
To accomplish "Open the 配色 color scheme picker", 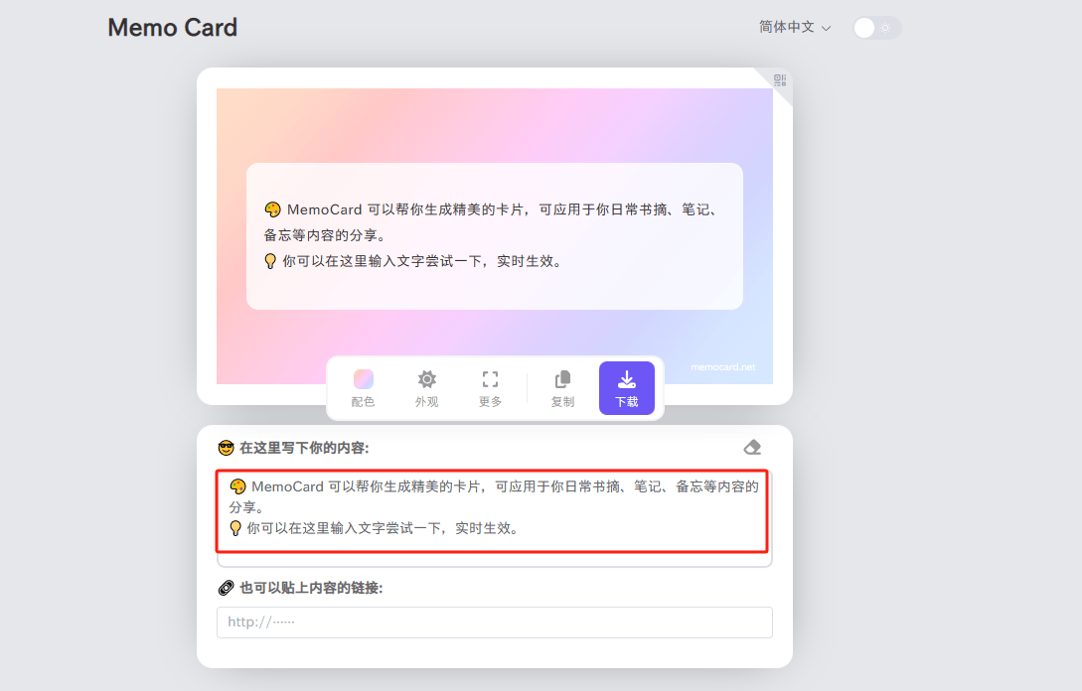I will tap(363, 387).
